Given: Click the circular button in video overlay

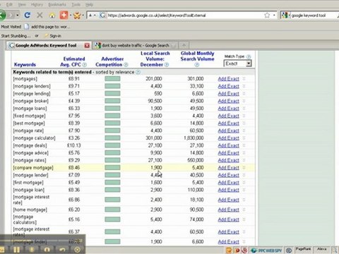Looking at the screenshot, I should point(78,250).
